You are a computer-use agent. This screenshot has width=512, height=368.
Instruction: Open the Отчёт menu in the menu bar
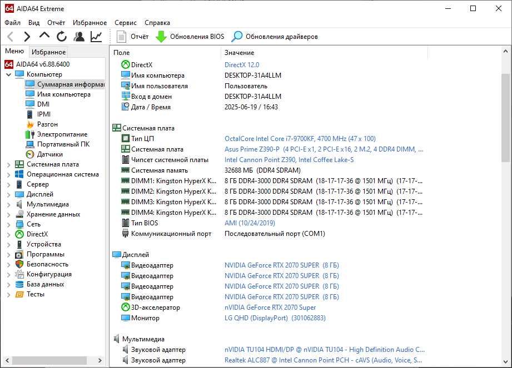(56, 23)
